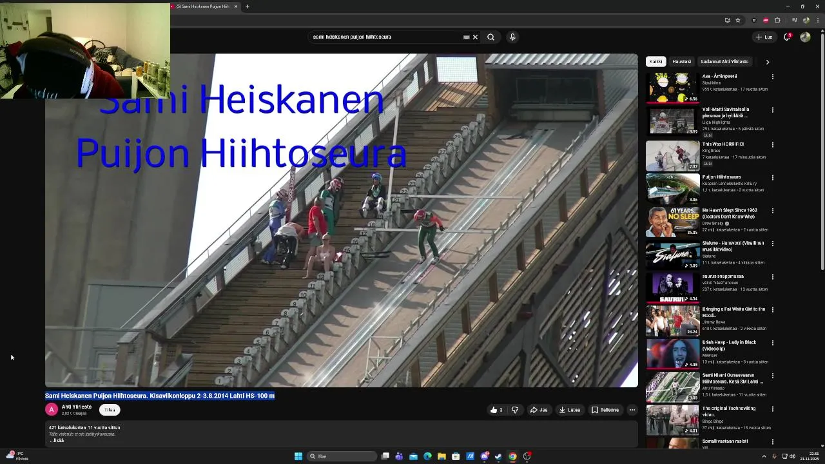Viewport: 825px width, 464px height.
Task: Open Discord from the taskbar
Action: click(x=484, y=456)
